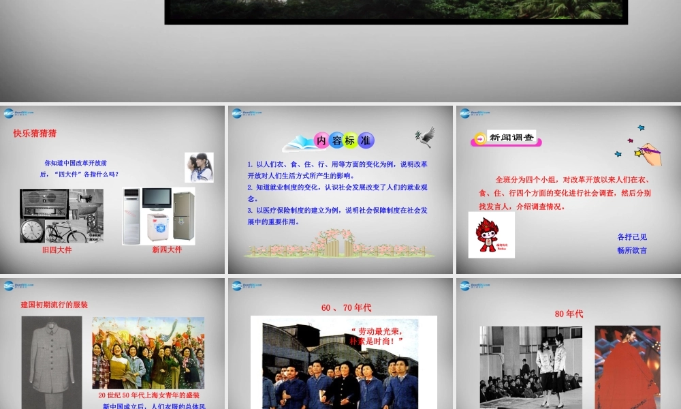Click the red cape model photo

[628, 367]
